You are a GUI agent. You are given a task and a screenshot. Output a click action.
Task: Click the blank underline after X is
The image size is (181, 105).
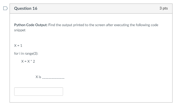tap(53, 78)
